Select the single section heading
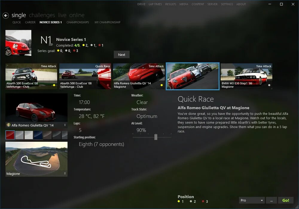The width and height of the screenshot is (299, 209). click(x=19, y=15)
